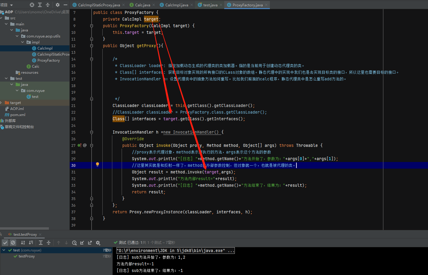Click the override gutter icon on line 27

(79, 145)
